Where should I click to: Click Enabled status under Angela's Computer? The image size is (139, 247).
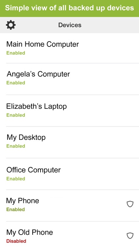15,83
